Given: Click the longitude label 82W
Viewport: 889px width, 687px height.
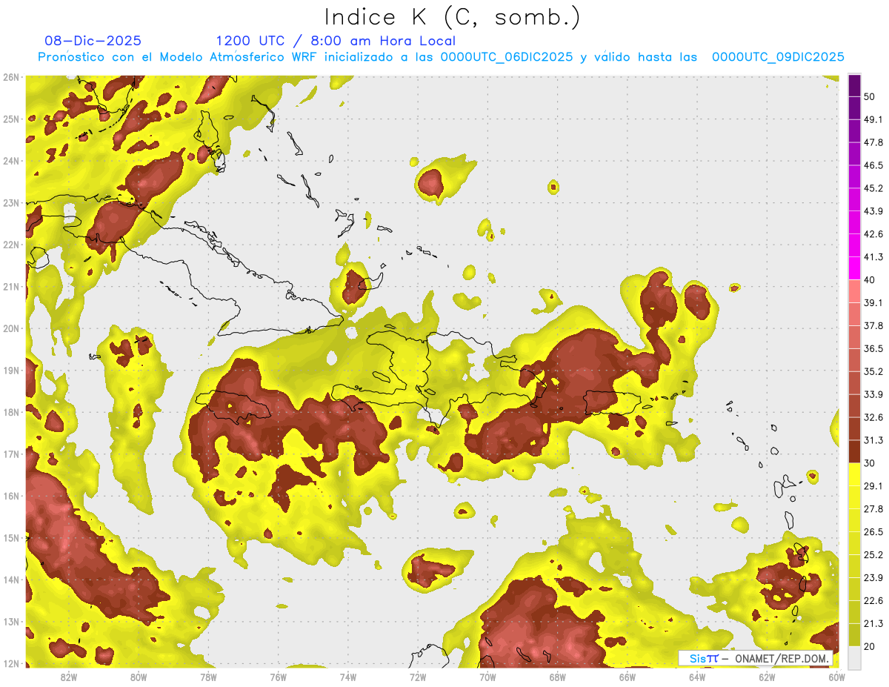Looking at the screenshot, I should [69, 677].
